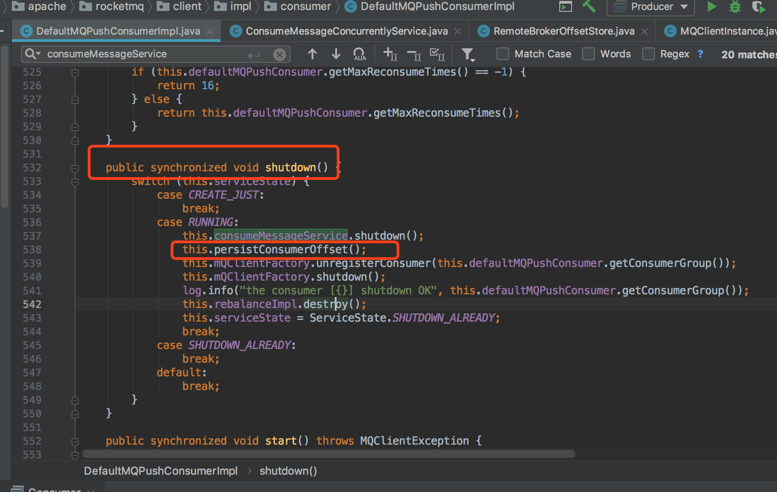Open search history dropdown magnifier
The height and width of the screenshot is (492, 777).
coord(32,54)
